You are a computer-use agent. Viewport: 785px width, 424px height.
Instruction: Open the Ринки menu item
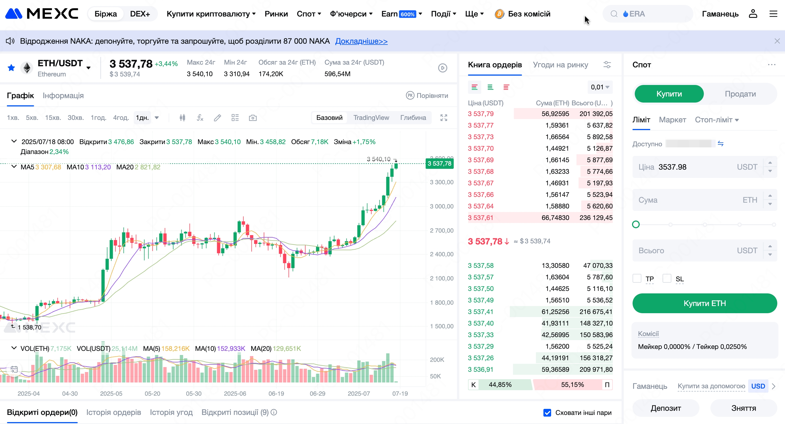click(276, 14)
